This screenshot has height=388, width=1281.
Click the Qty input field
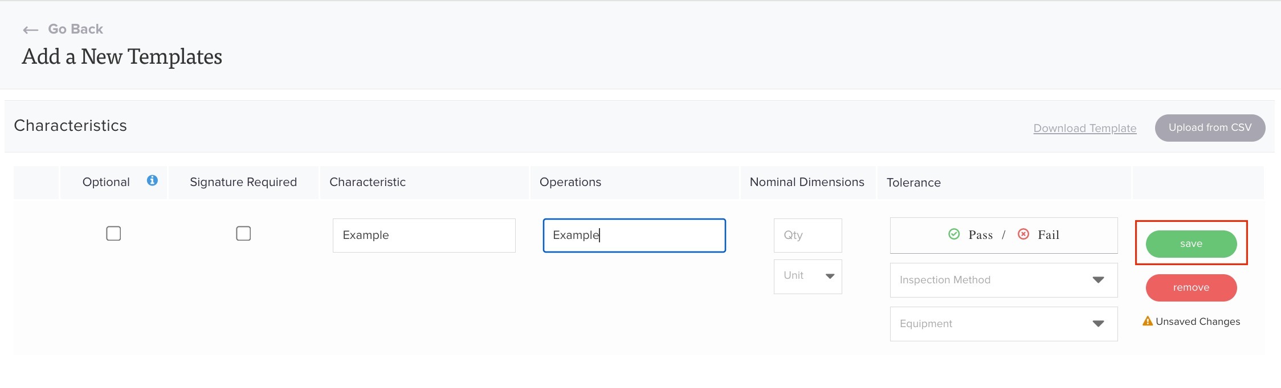point(807,235)
